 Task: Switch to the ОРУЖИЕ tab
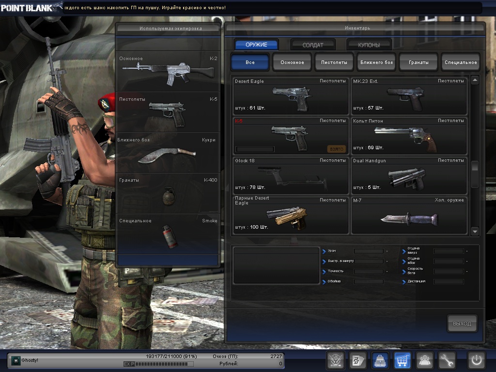click(x=256, y=45)
